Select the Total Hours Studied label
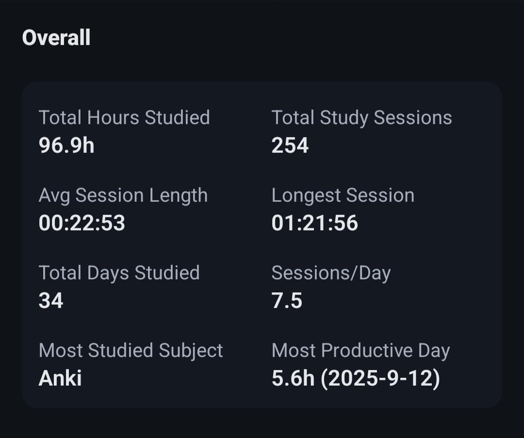 (124, 117)
